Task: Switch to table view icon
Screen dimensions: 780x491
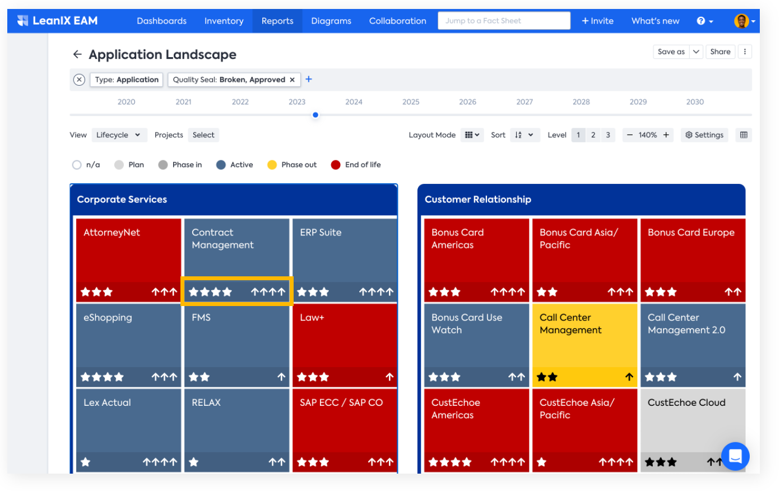Action: point(744,135)
